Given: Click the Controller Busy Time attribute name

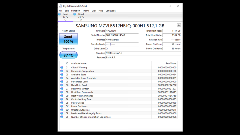Looking at the screenshot, I should (81, 99).
